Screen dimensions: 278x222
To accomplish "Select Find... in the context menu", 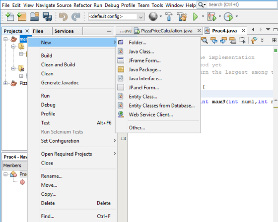I will click(x=72, y=216).
